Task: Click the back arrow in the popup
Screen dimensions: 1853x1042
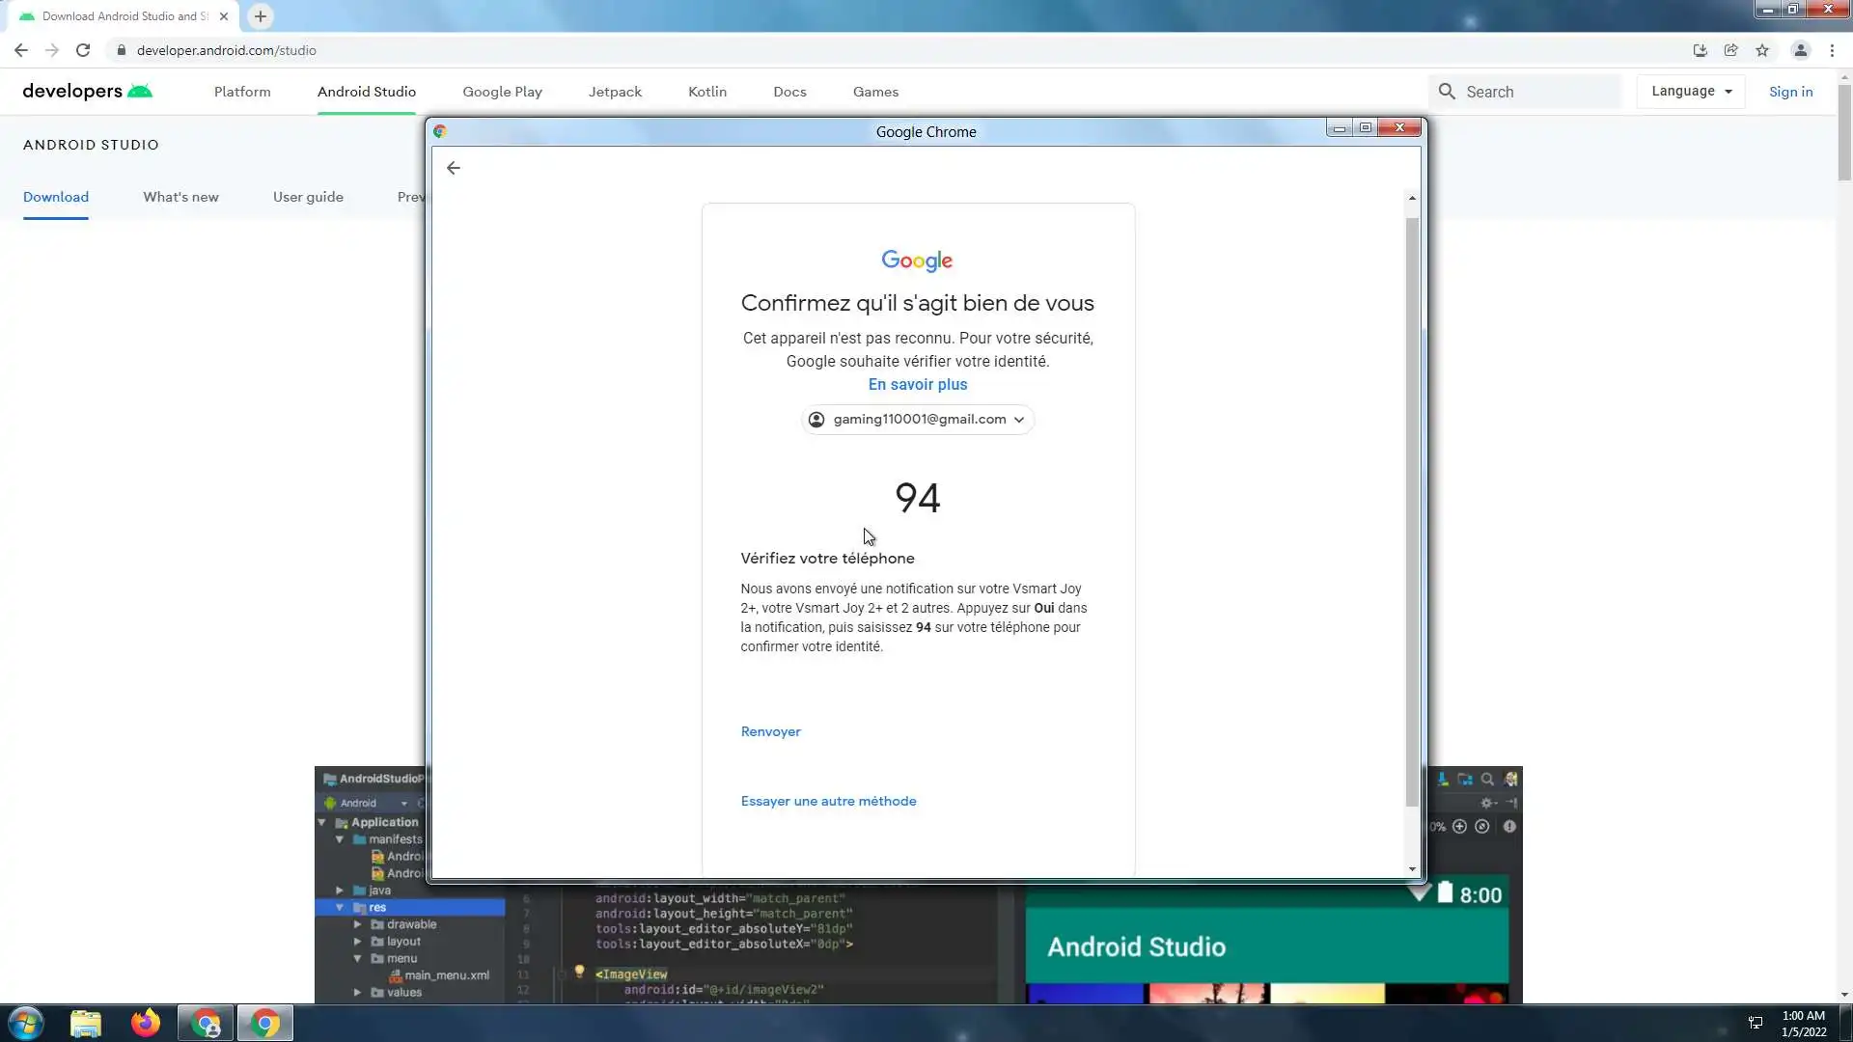Action: [454, 168]
